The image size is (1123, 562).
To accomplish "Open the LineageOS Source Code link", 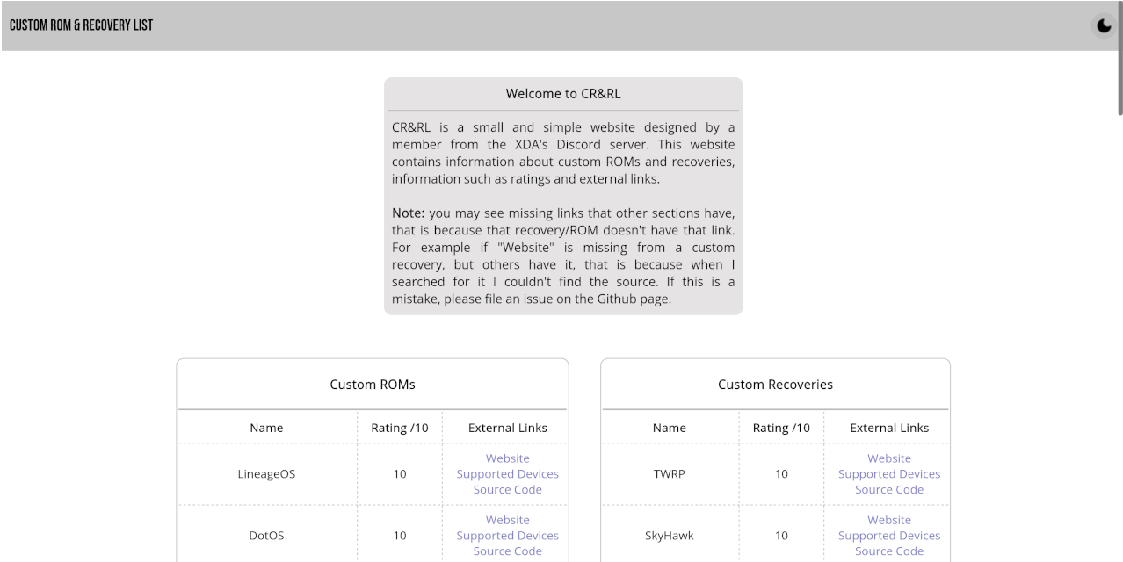I will (x=508, y=490).
